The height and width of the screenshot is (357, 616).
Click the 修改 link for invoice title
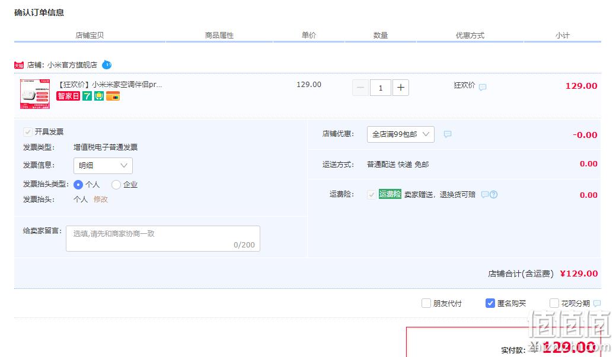[101, 200]
